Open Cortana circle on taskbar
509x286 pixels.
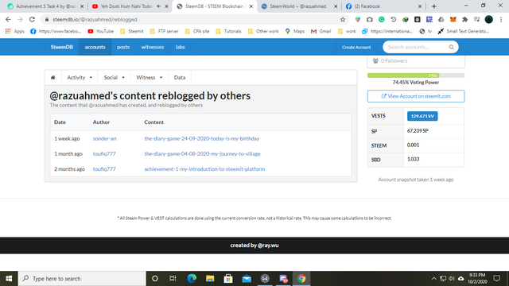[155, 279]
